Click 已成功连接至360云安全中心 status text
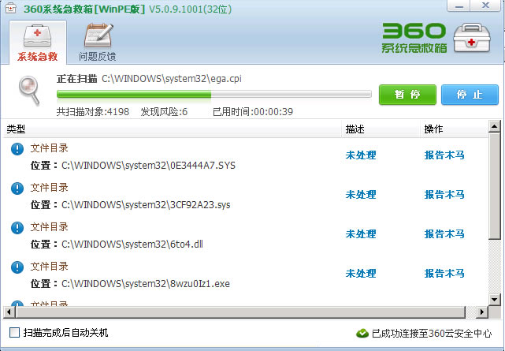This screenshot has height=351, width=505. [x=432, y=333]
